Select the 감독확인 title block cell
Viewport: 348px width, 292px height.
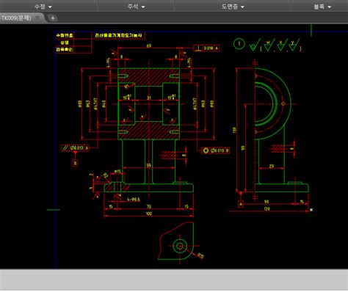pos(65,49)
